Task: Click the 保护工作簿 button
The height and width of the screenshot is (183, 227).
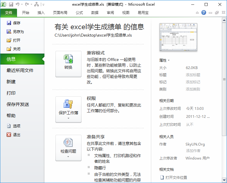Action: (x=68, y=110)
